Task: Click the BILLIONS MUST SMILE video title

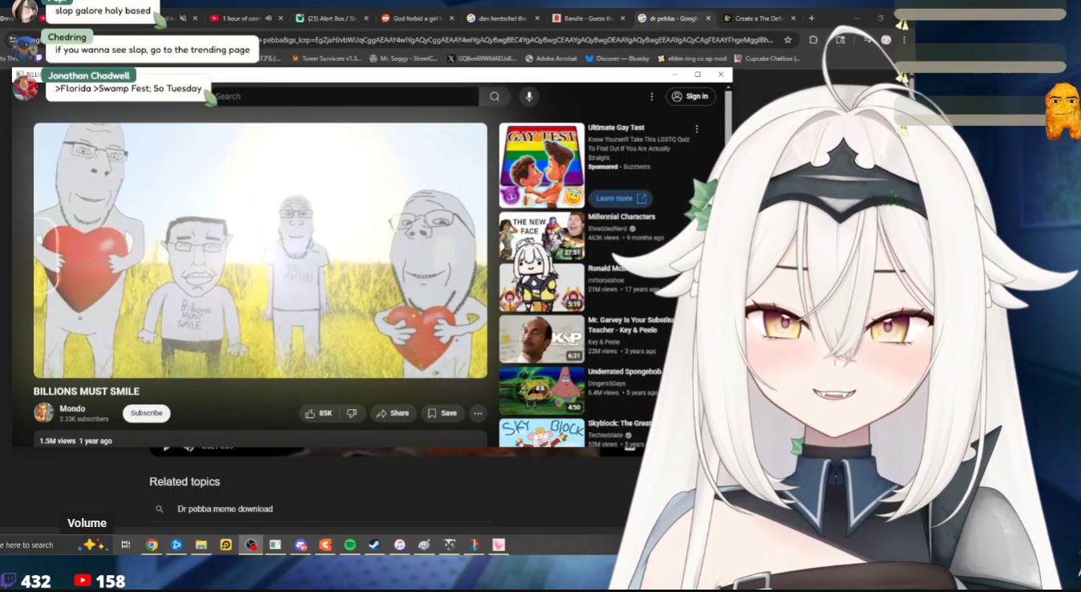Action: click(x=87, y=391)
